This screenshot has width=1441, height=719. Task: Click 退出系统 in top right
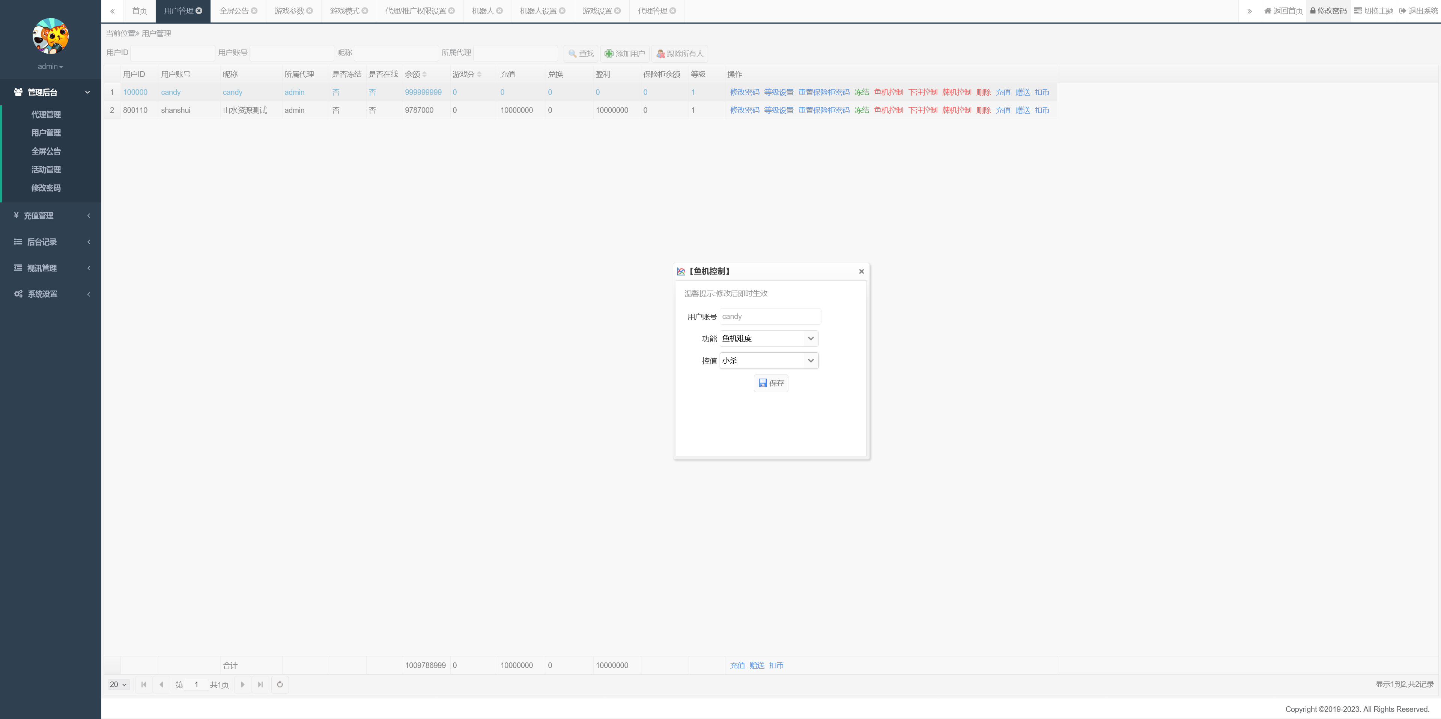coord(1418,10)
